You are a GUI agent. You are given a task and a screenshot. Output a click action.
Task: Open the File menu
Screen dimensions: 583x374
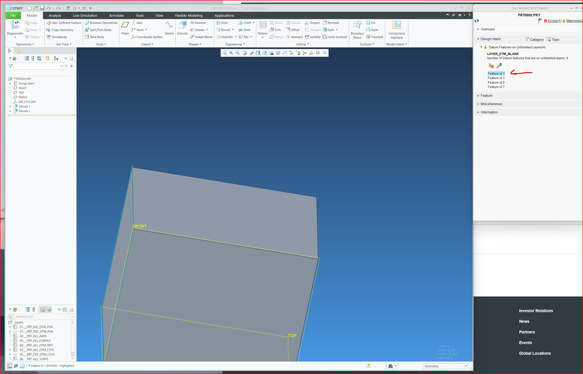[13, 16]
